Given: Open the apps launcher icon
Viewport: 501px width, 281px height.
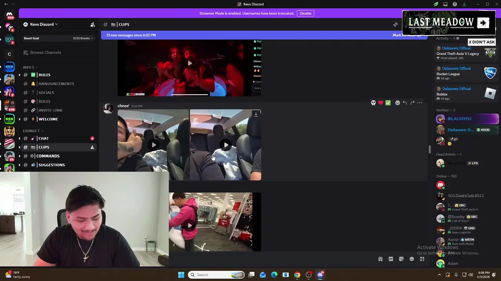Looking at the screenshot, I should pos(422,259).
